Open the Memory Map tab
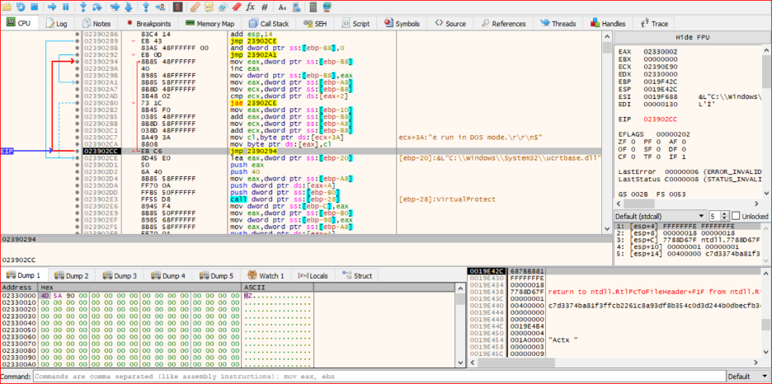This screenshot has height=384, width=772. 210,23
